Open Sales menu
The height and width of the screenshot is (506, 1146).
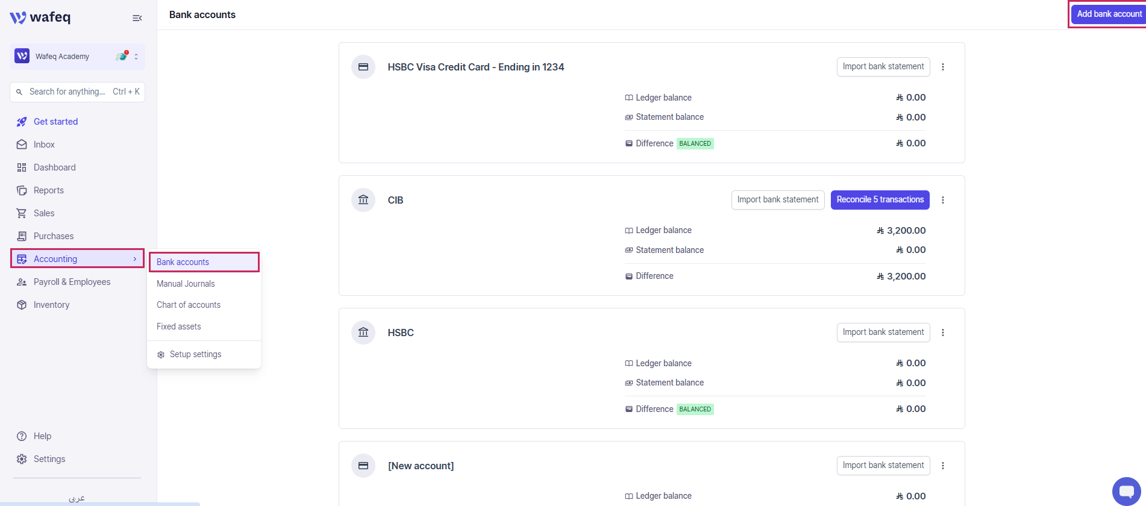(x=44, y=213)
